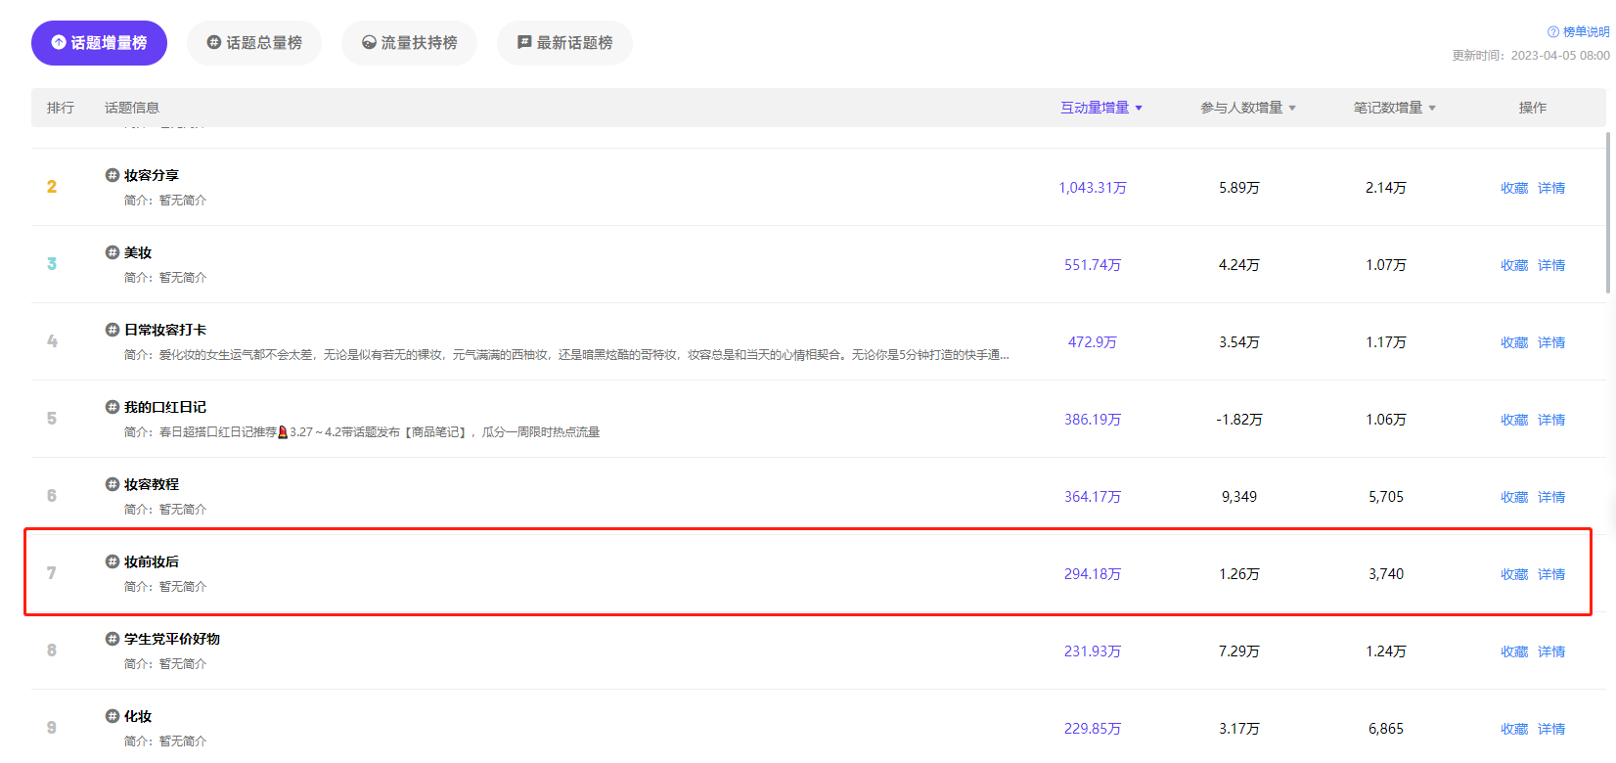Switch to 流量扶持榜 tab

409,43
